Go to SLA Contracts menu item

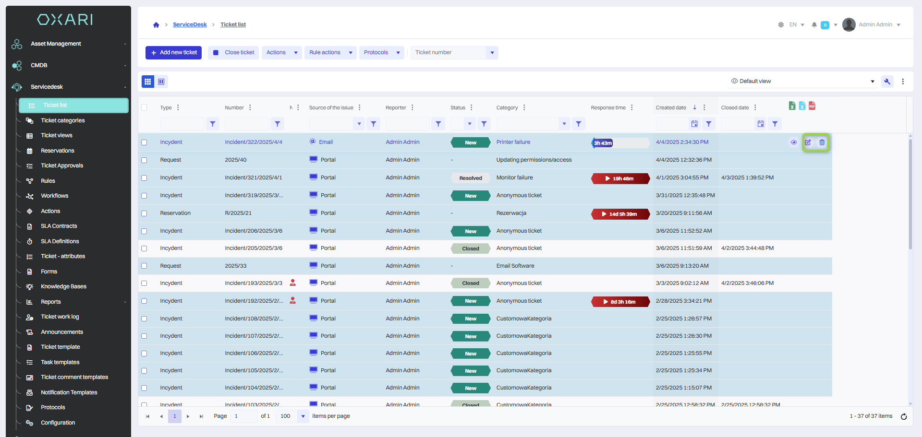coord(59,226)
